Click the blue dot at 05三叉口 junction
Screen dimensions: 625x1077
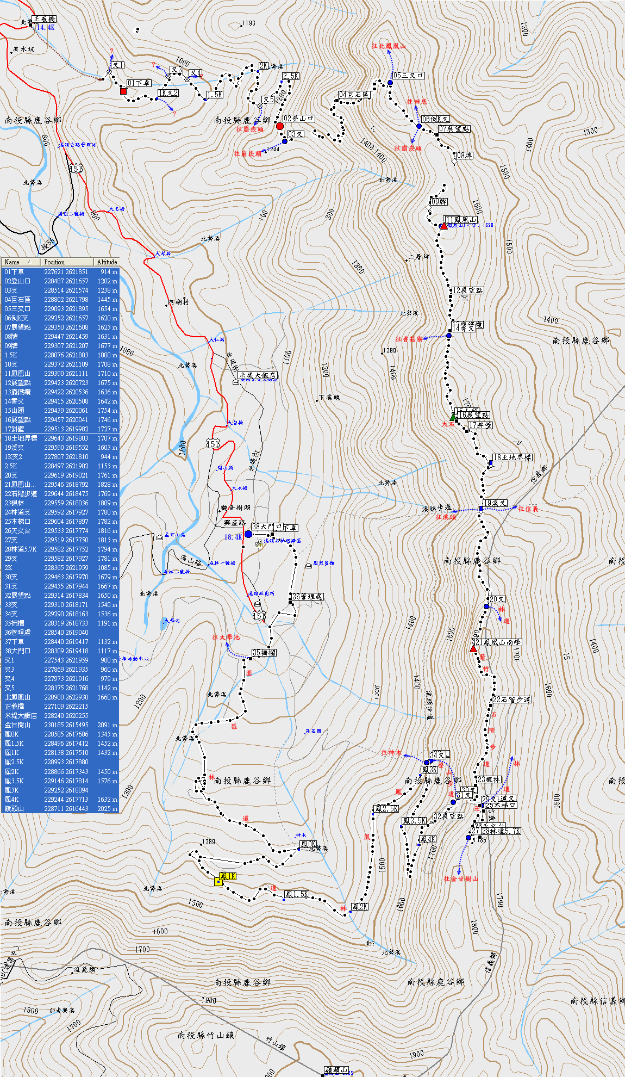pyautogui.click(x=390, y=83)
